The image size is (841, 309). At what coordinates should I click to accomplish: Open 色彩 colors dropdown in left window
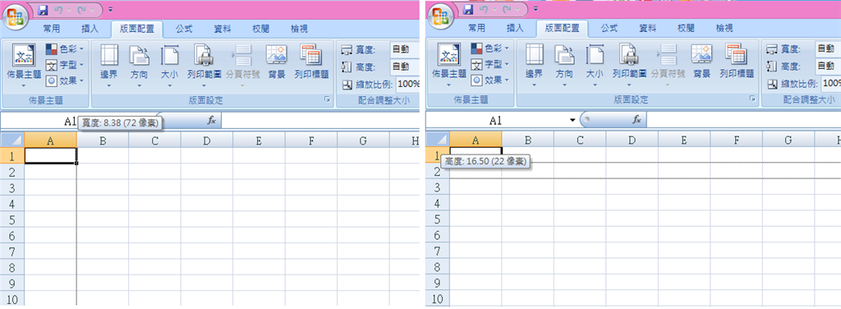(x=65, y=49)
